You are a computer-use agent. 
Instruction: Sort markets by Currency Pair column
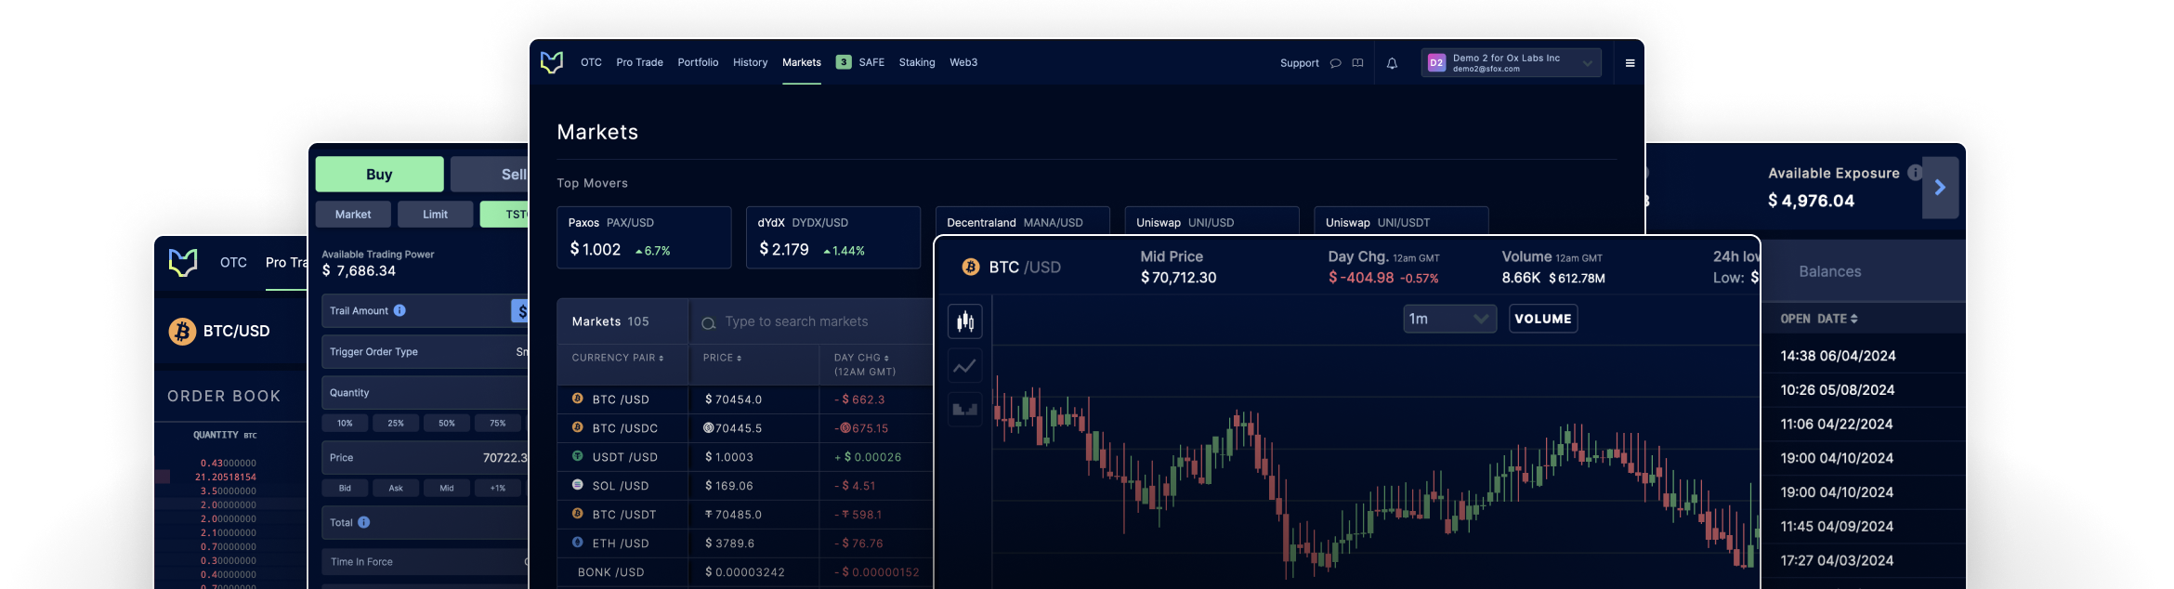[x=618, y=358]
